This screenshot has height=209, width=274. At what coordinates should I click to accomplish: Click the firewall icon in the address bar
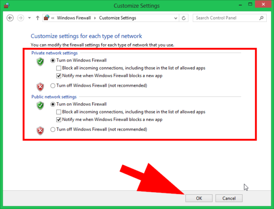(x=47, y=18)
